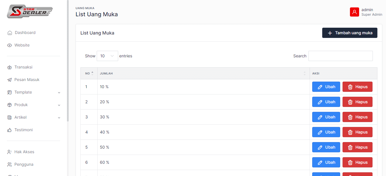Expand the Artikel submenu chevron
The width and height of the screenshot is (386, 176).
coord(59,118)
